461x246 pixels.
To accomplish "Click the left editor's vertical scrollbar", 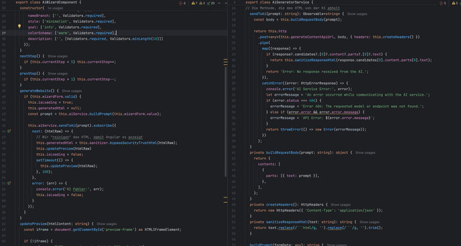I will [x=225, y=122].
